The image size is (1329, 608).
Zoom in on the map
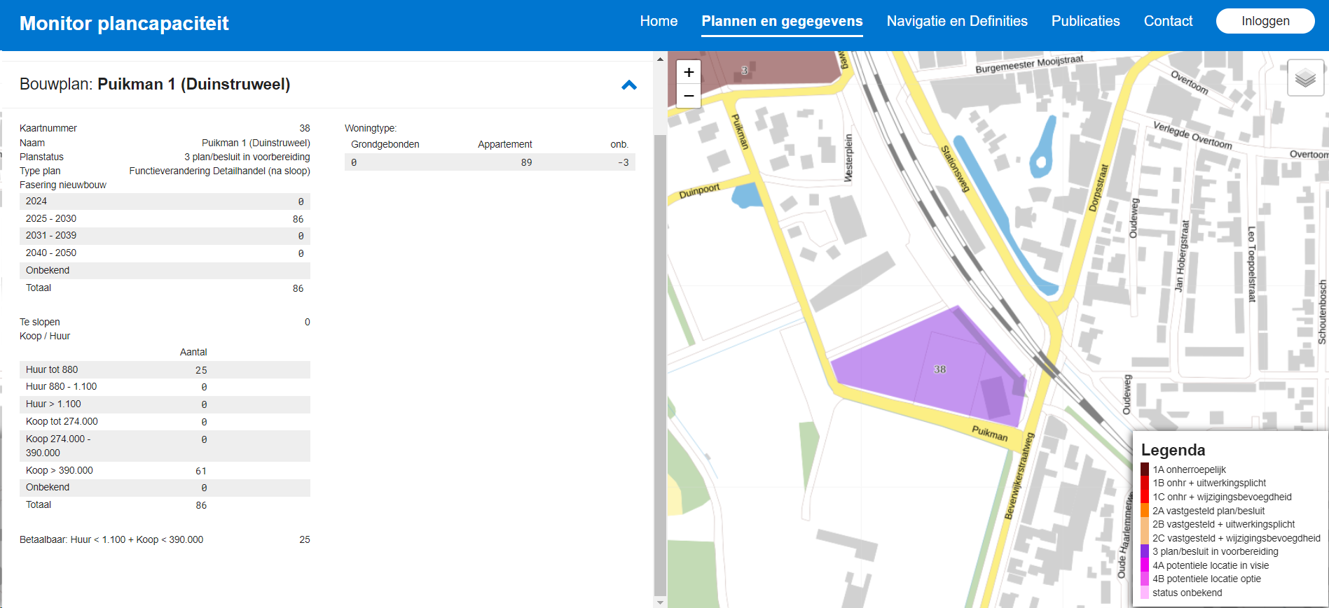pos(689,72)
